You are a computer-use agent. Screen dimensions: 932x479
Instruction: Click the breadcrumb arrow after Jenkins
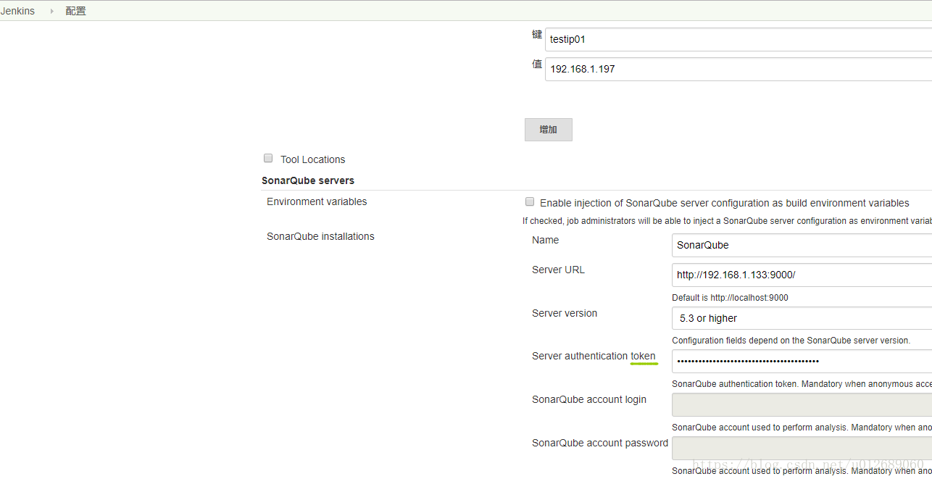click(x=51, y=12)
